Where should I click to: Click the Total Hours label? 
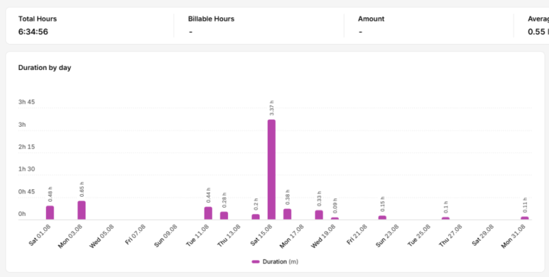pos(38,19)
